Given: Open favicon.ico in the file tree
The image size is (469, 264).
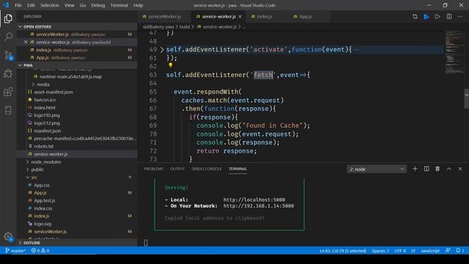Looking at the screenshot, I should pos(45,100).
